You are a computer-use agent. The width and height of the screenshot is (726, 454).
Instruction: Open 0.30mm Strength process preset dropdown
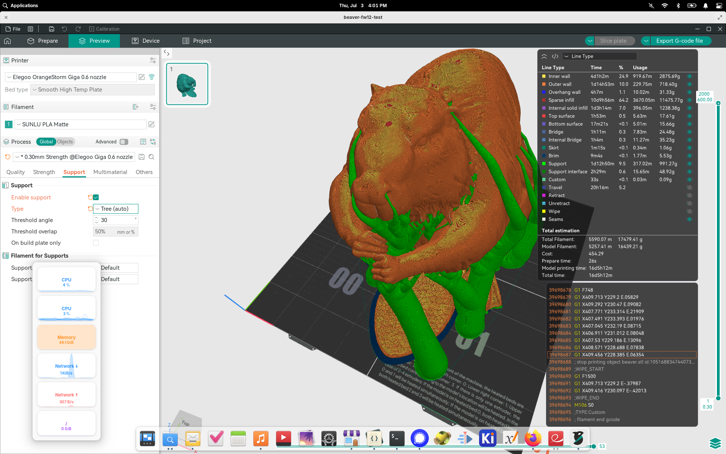tap(74, 157)
